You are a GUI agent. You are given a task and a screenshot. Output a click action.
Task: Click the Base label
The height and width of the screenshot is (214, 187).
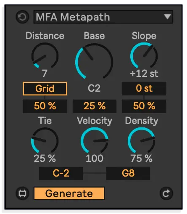pyautogui.click(x=94, y=36)
